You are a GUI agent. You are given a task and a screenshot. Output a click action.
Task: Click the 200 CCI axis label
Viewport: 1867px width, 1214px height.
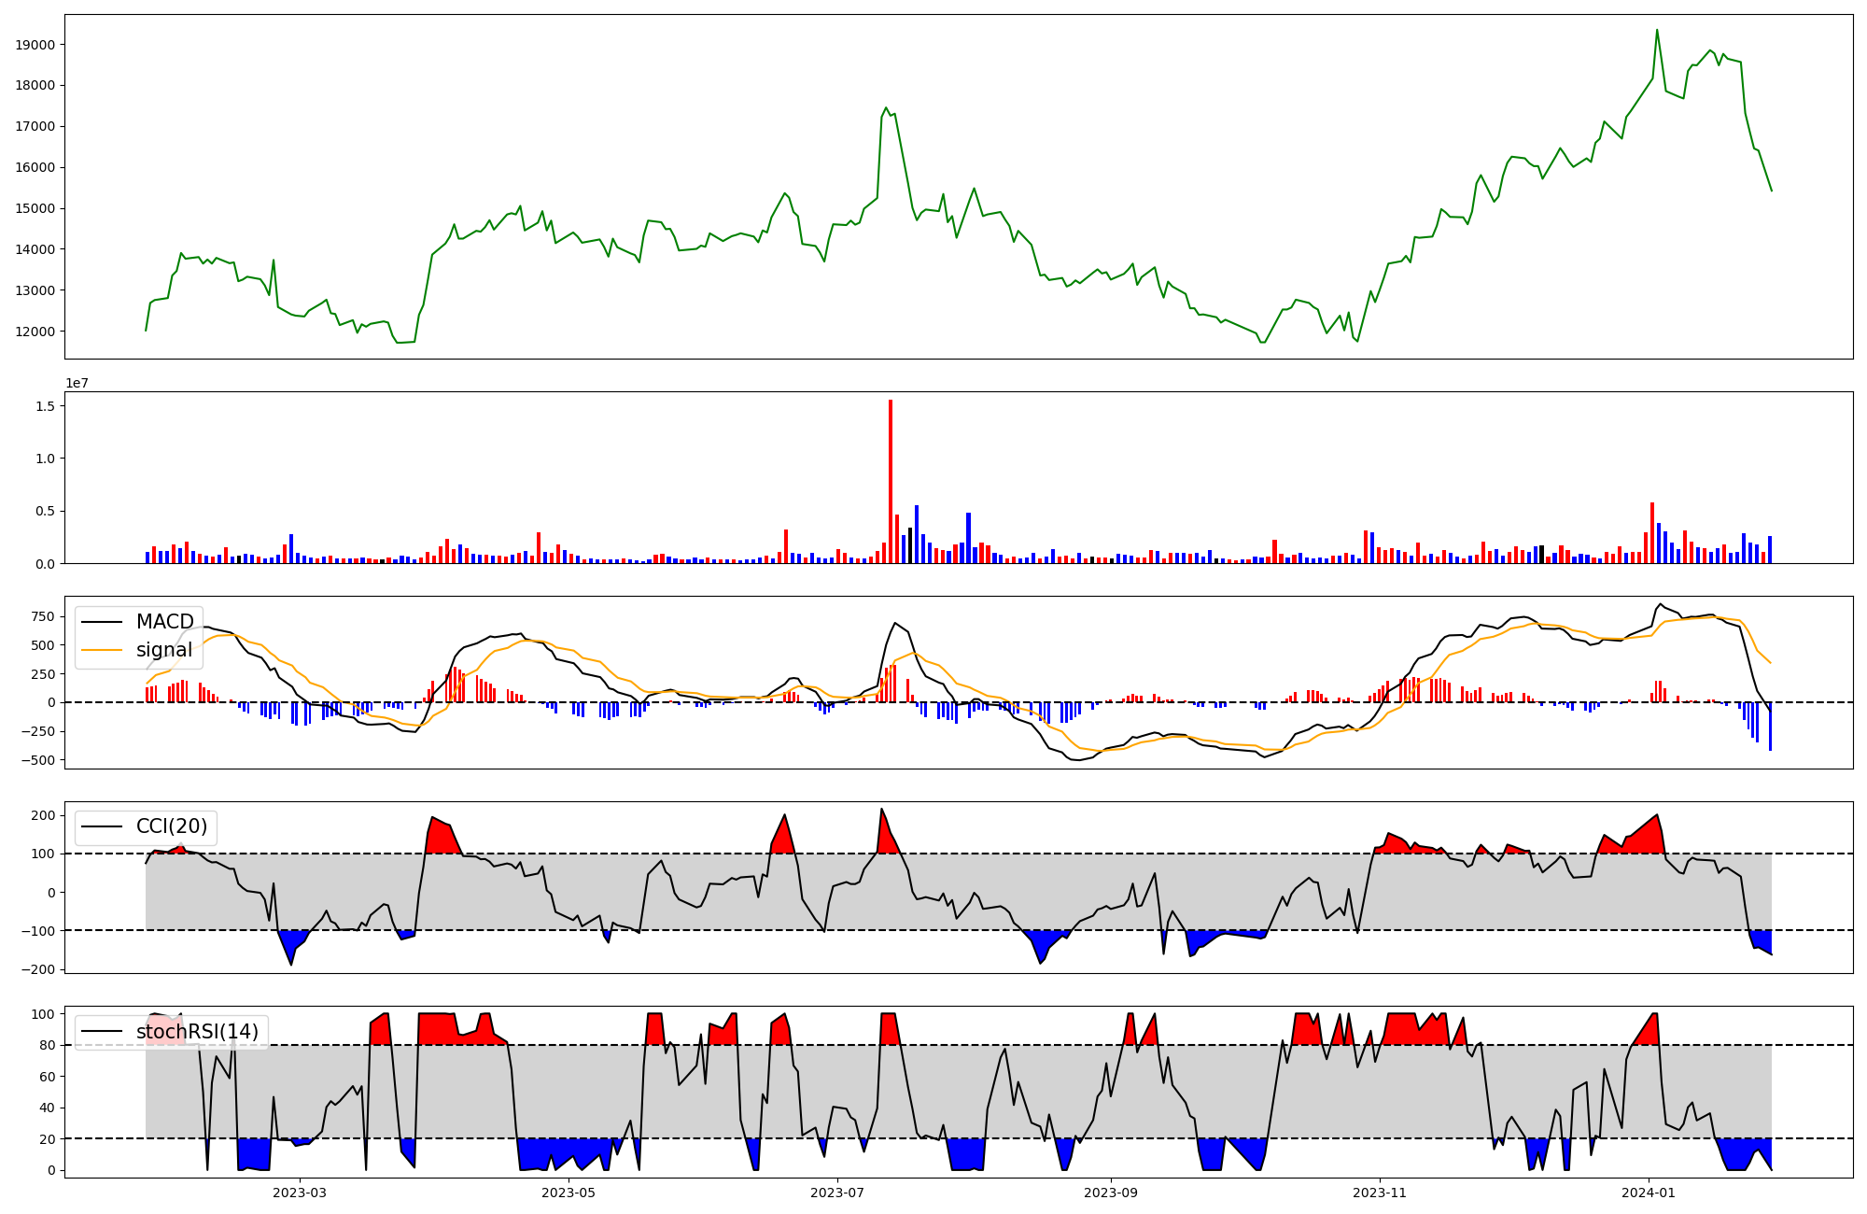click(43, 815)
